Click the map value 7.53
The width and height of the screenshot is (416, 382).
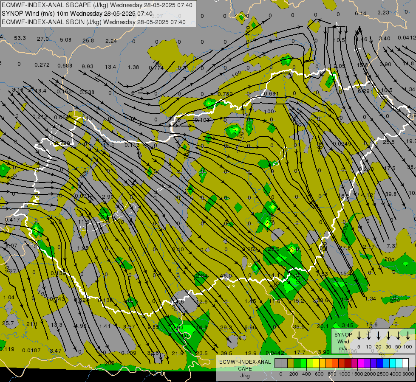point(322,274)
